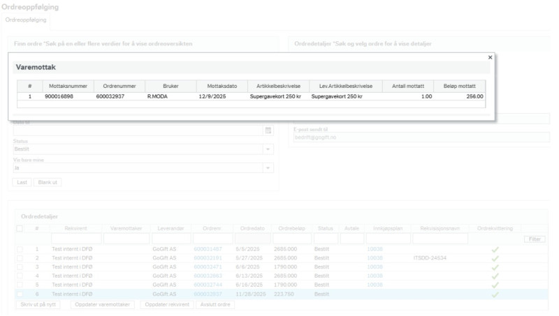Open order link 600031487
The image size is (559, 316).
[208, 249]
